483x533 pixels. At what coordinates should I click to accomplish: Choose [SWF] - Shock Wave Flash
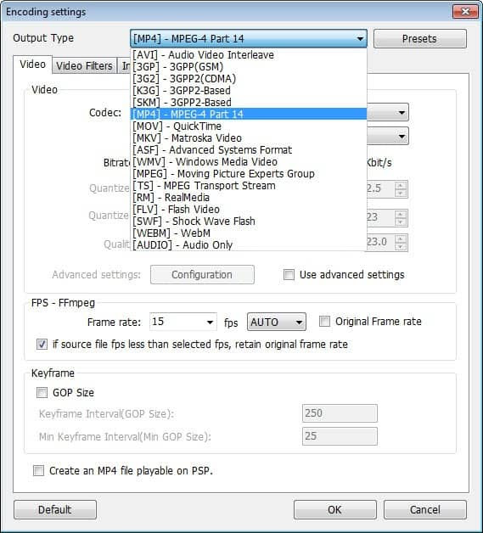click(249, 222)
